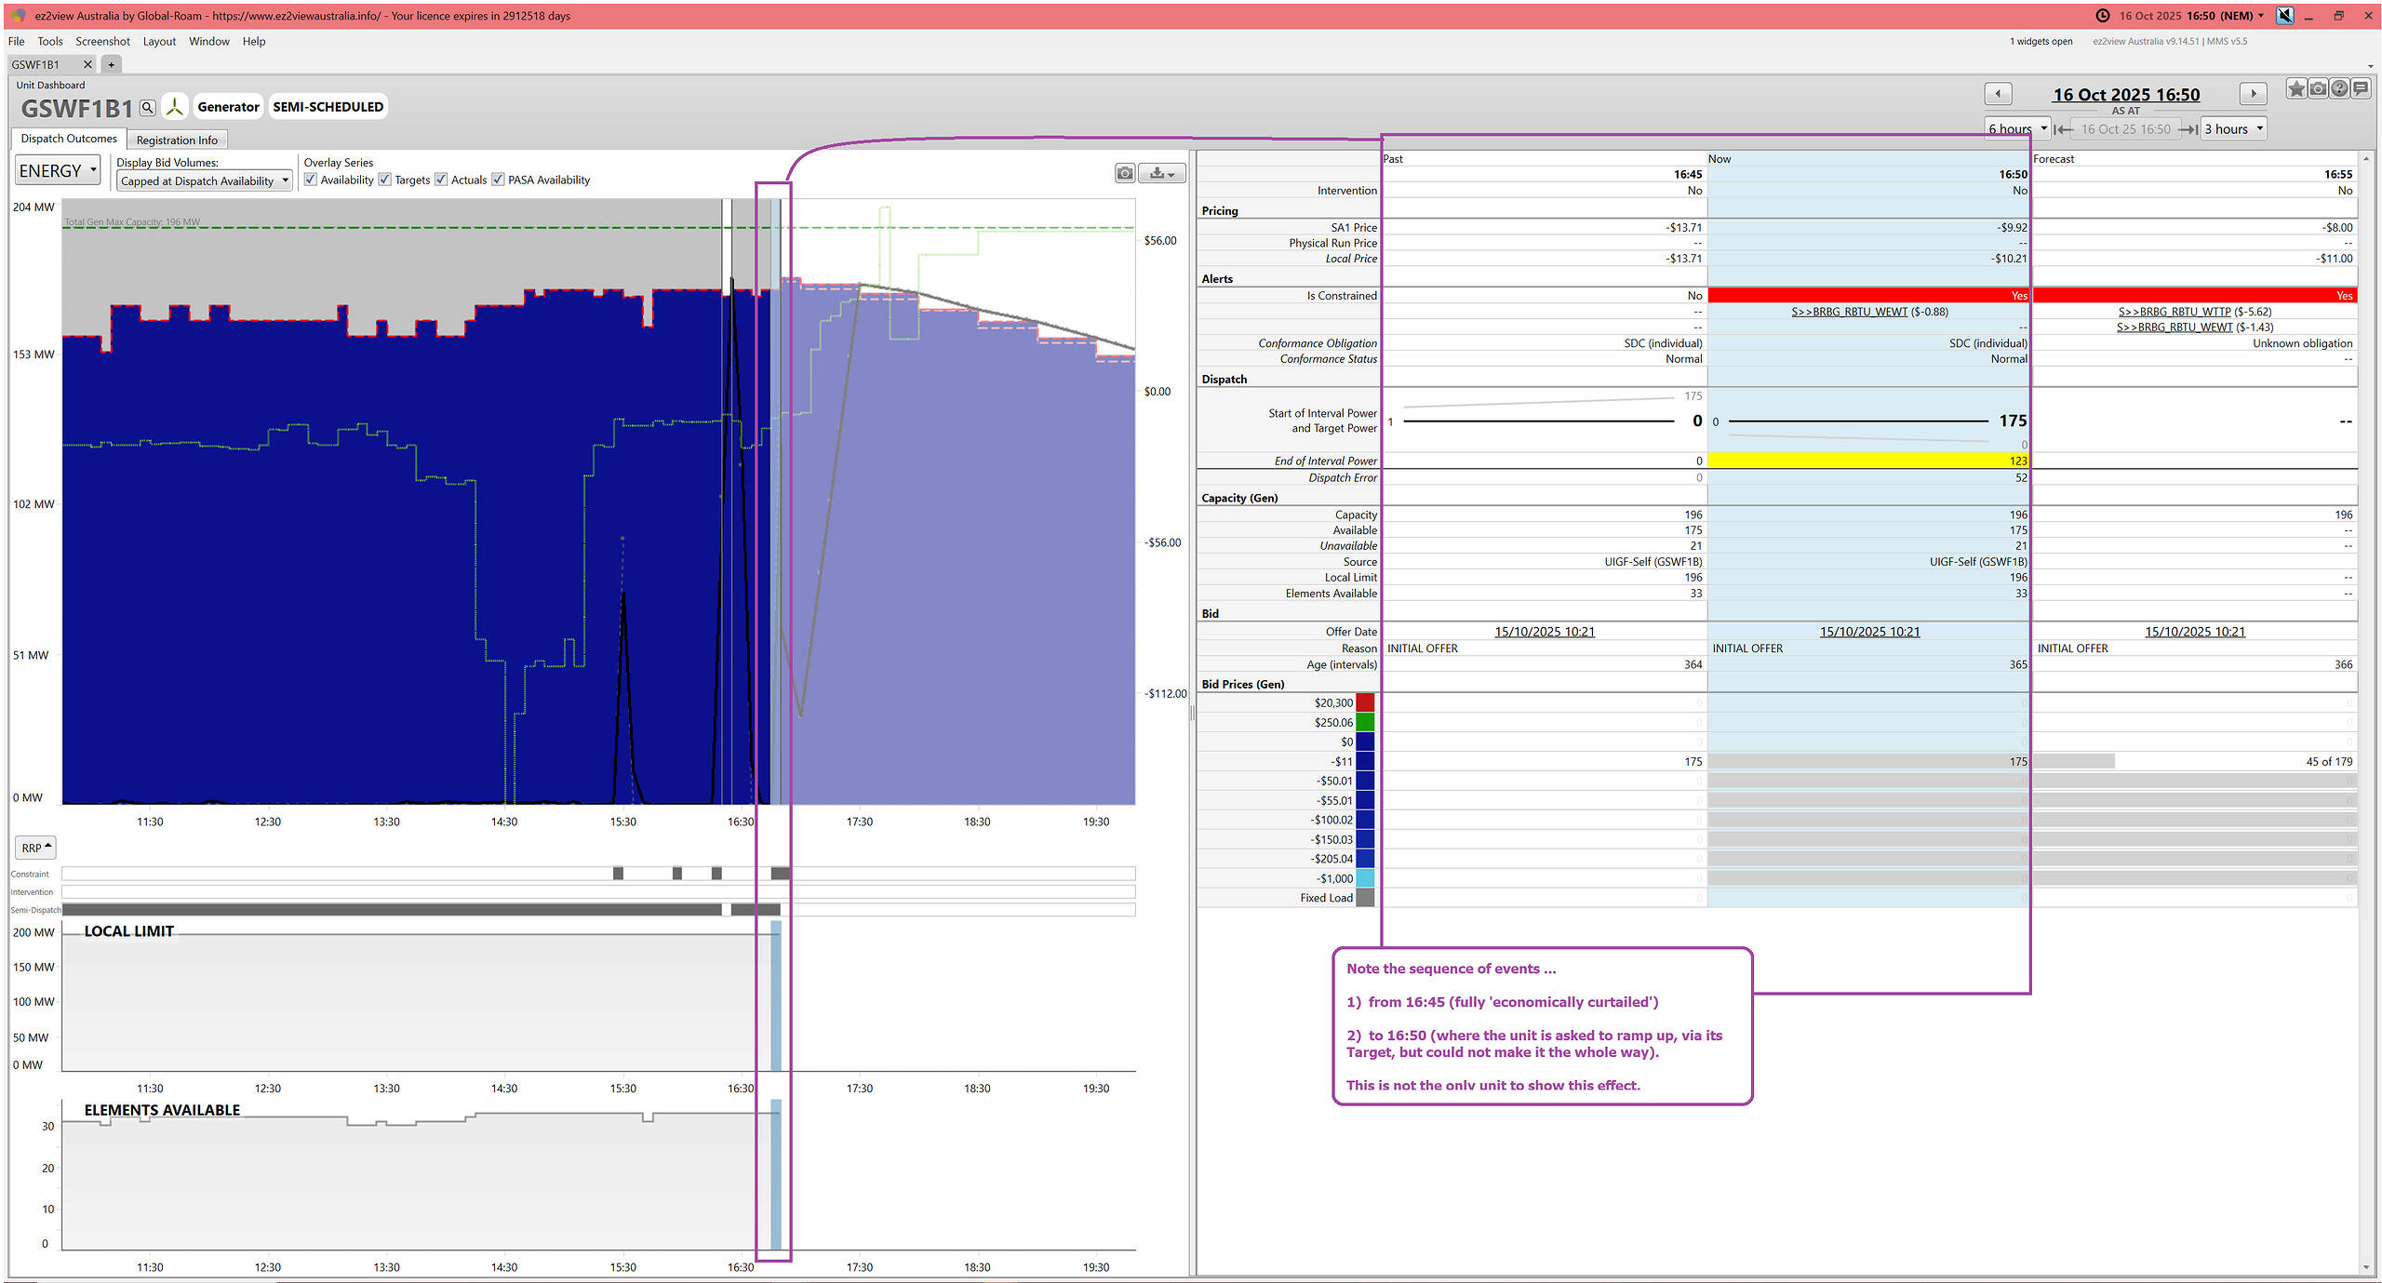Step forward one interval with right arrow
This screenshot has width=2382, height=1283.
pos(2253,94)
